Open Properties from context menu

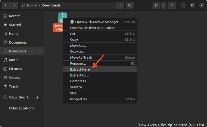(x=78, y=99)
